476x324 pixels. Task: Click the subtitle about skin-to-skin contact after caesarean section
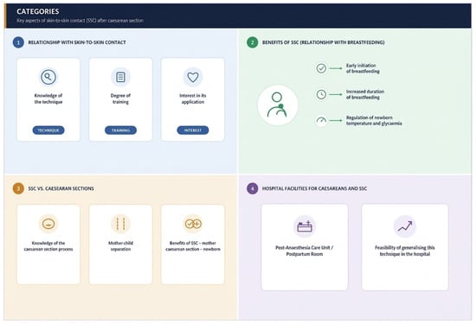pyautogui.click(x=80, y=21)
